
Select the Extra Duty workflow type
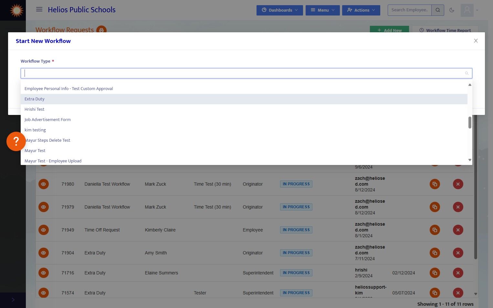[x=244, y=99]
